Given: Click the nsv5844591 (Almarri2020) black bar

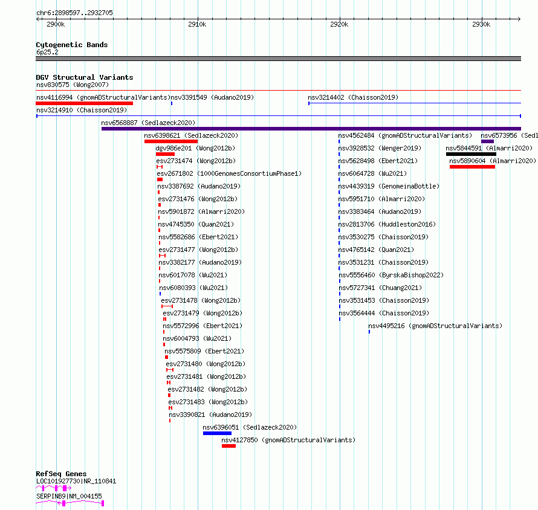Looking at the screenshot, I should click(471, 154).
